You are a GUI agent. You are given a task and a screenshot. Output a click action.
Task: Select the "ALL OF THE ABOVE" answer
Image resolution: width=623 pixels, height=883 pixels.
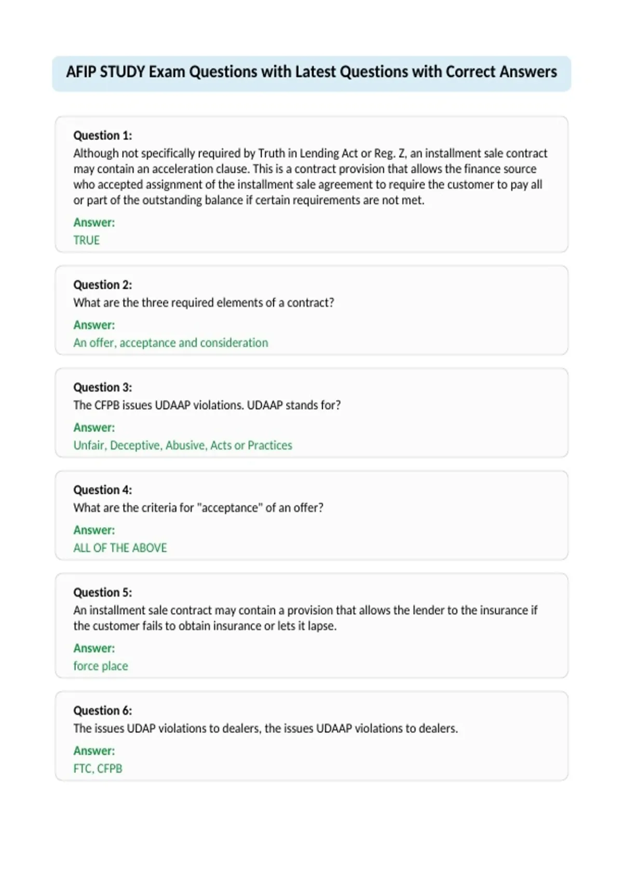[x=120, y=548]
